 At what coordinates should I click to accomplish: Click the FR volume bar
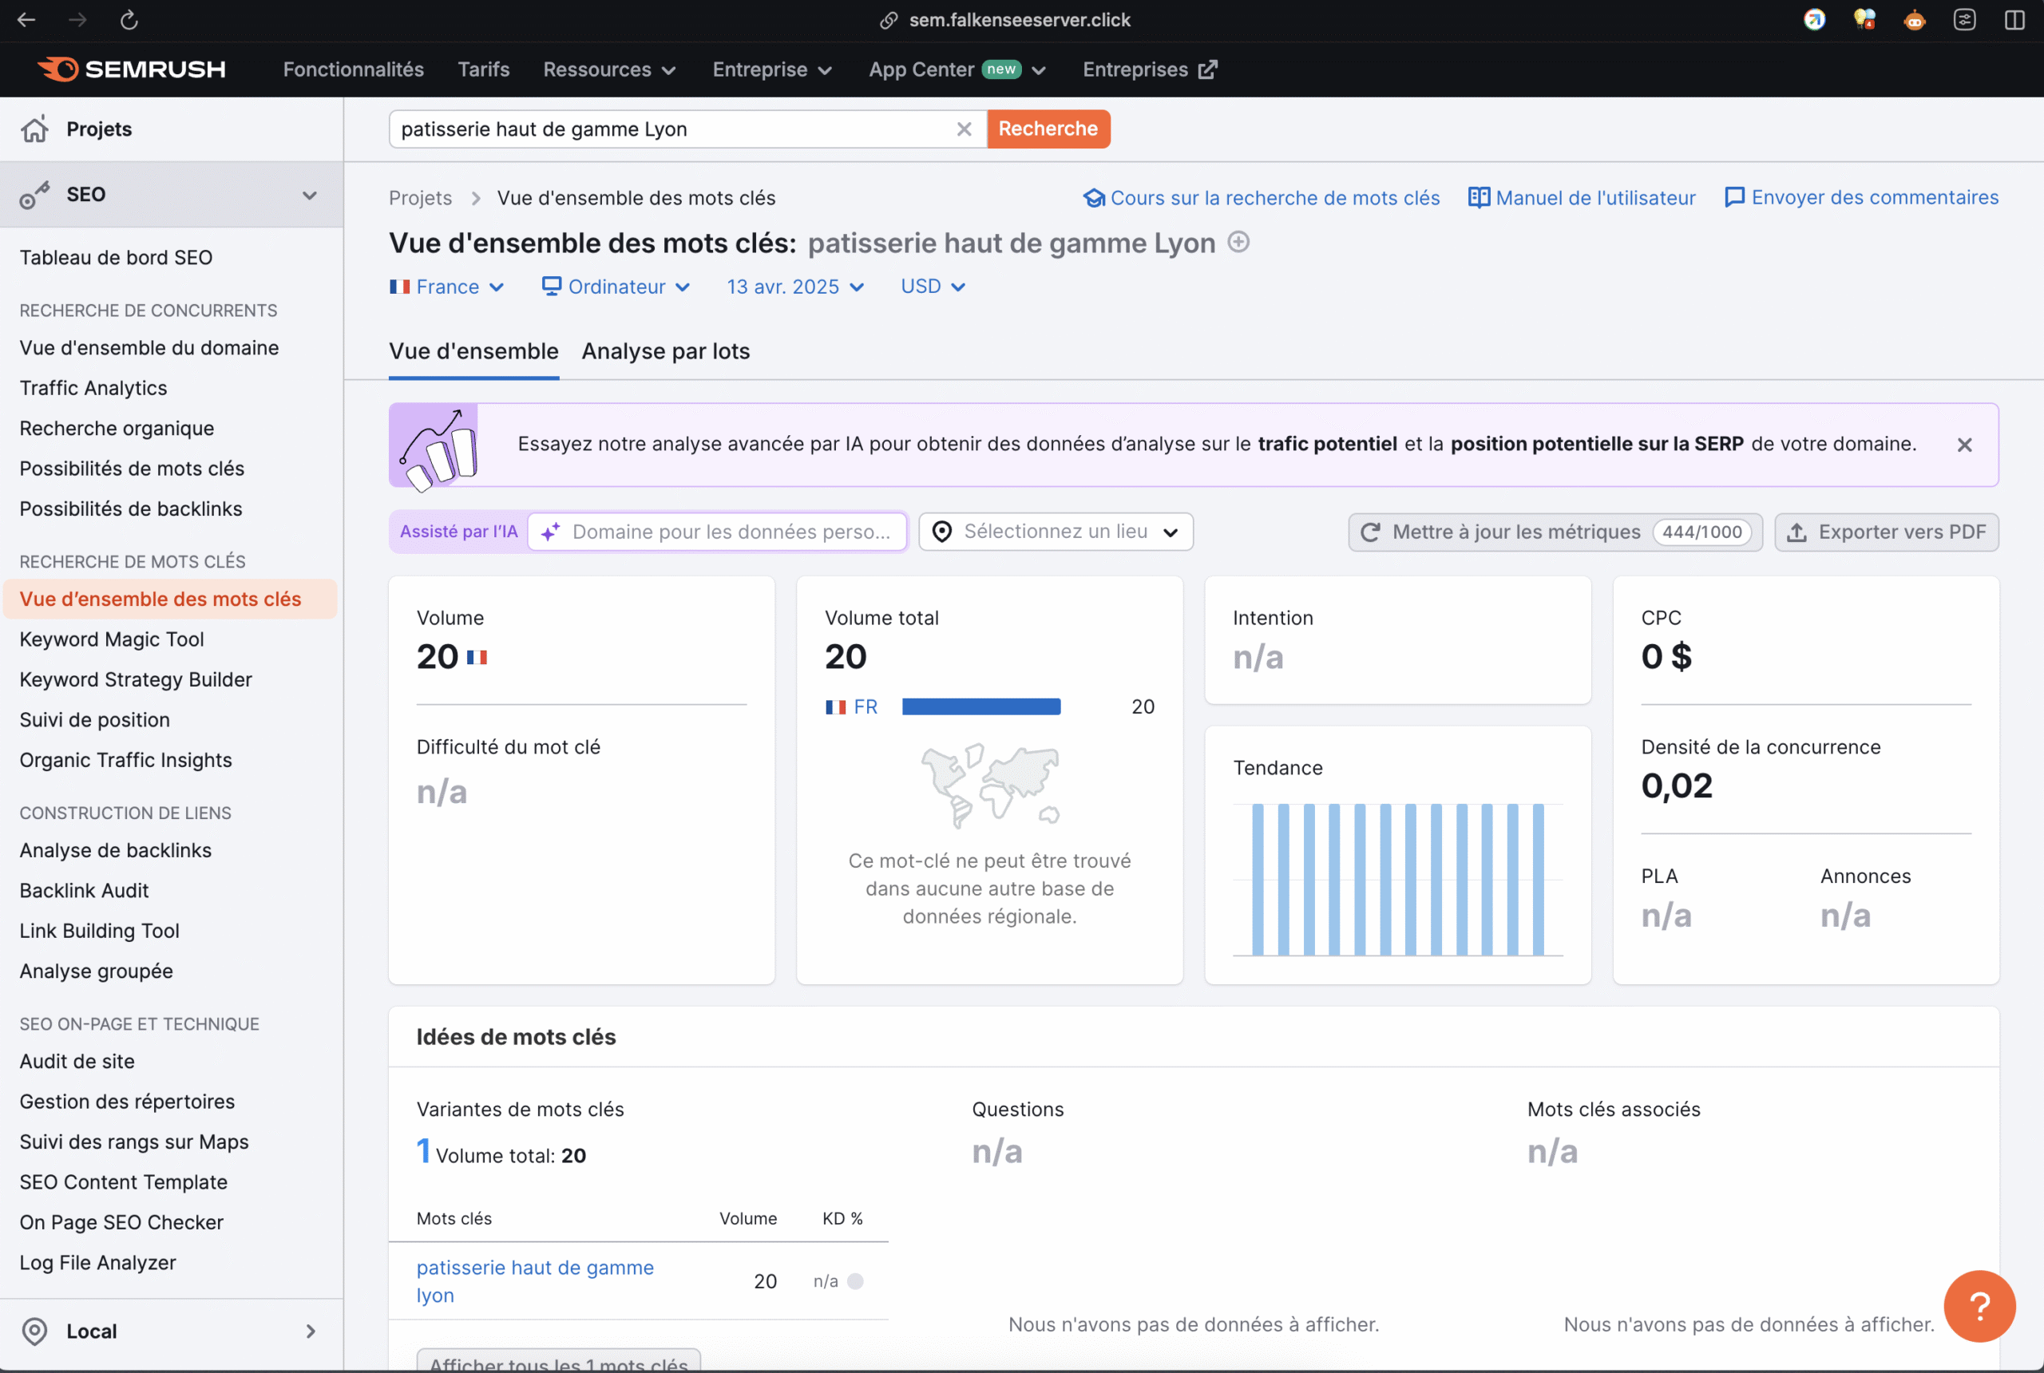click(x=980, y=706)
